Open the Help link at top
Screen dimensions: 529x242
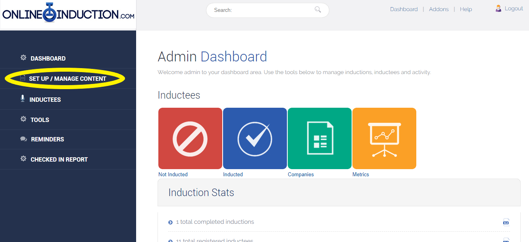pyautogui.click(x=466, y=10)
